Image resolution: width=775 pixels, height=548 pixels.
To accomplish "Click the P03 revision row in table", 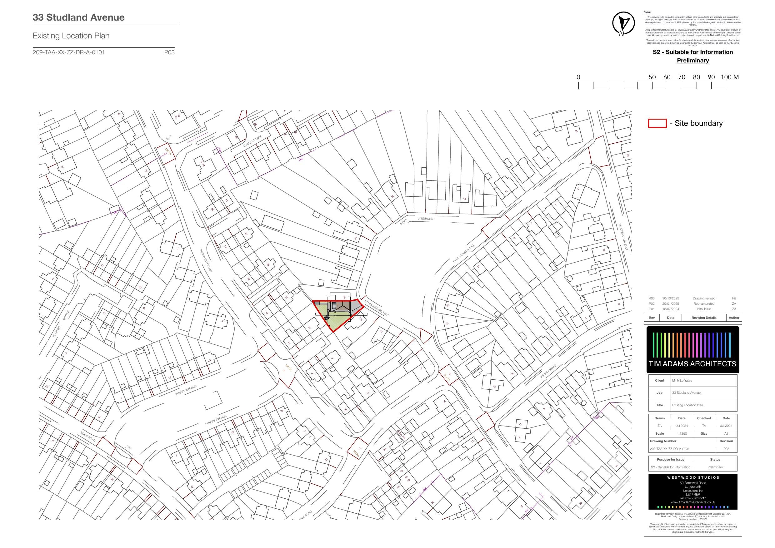I will (692, 298).
